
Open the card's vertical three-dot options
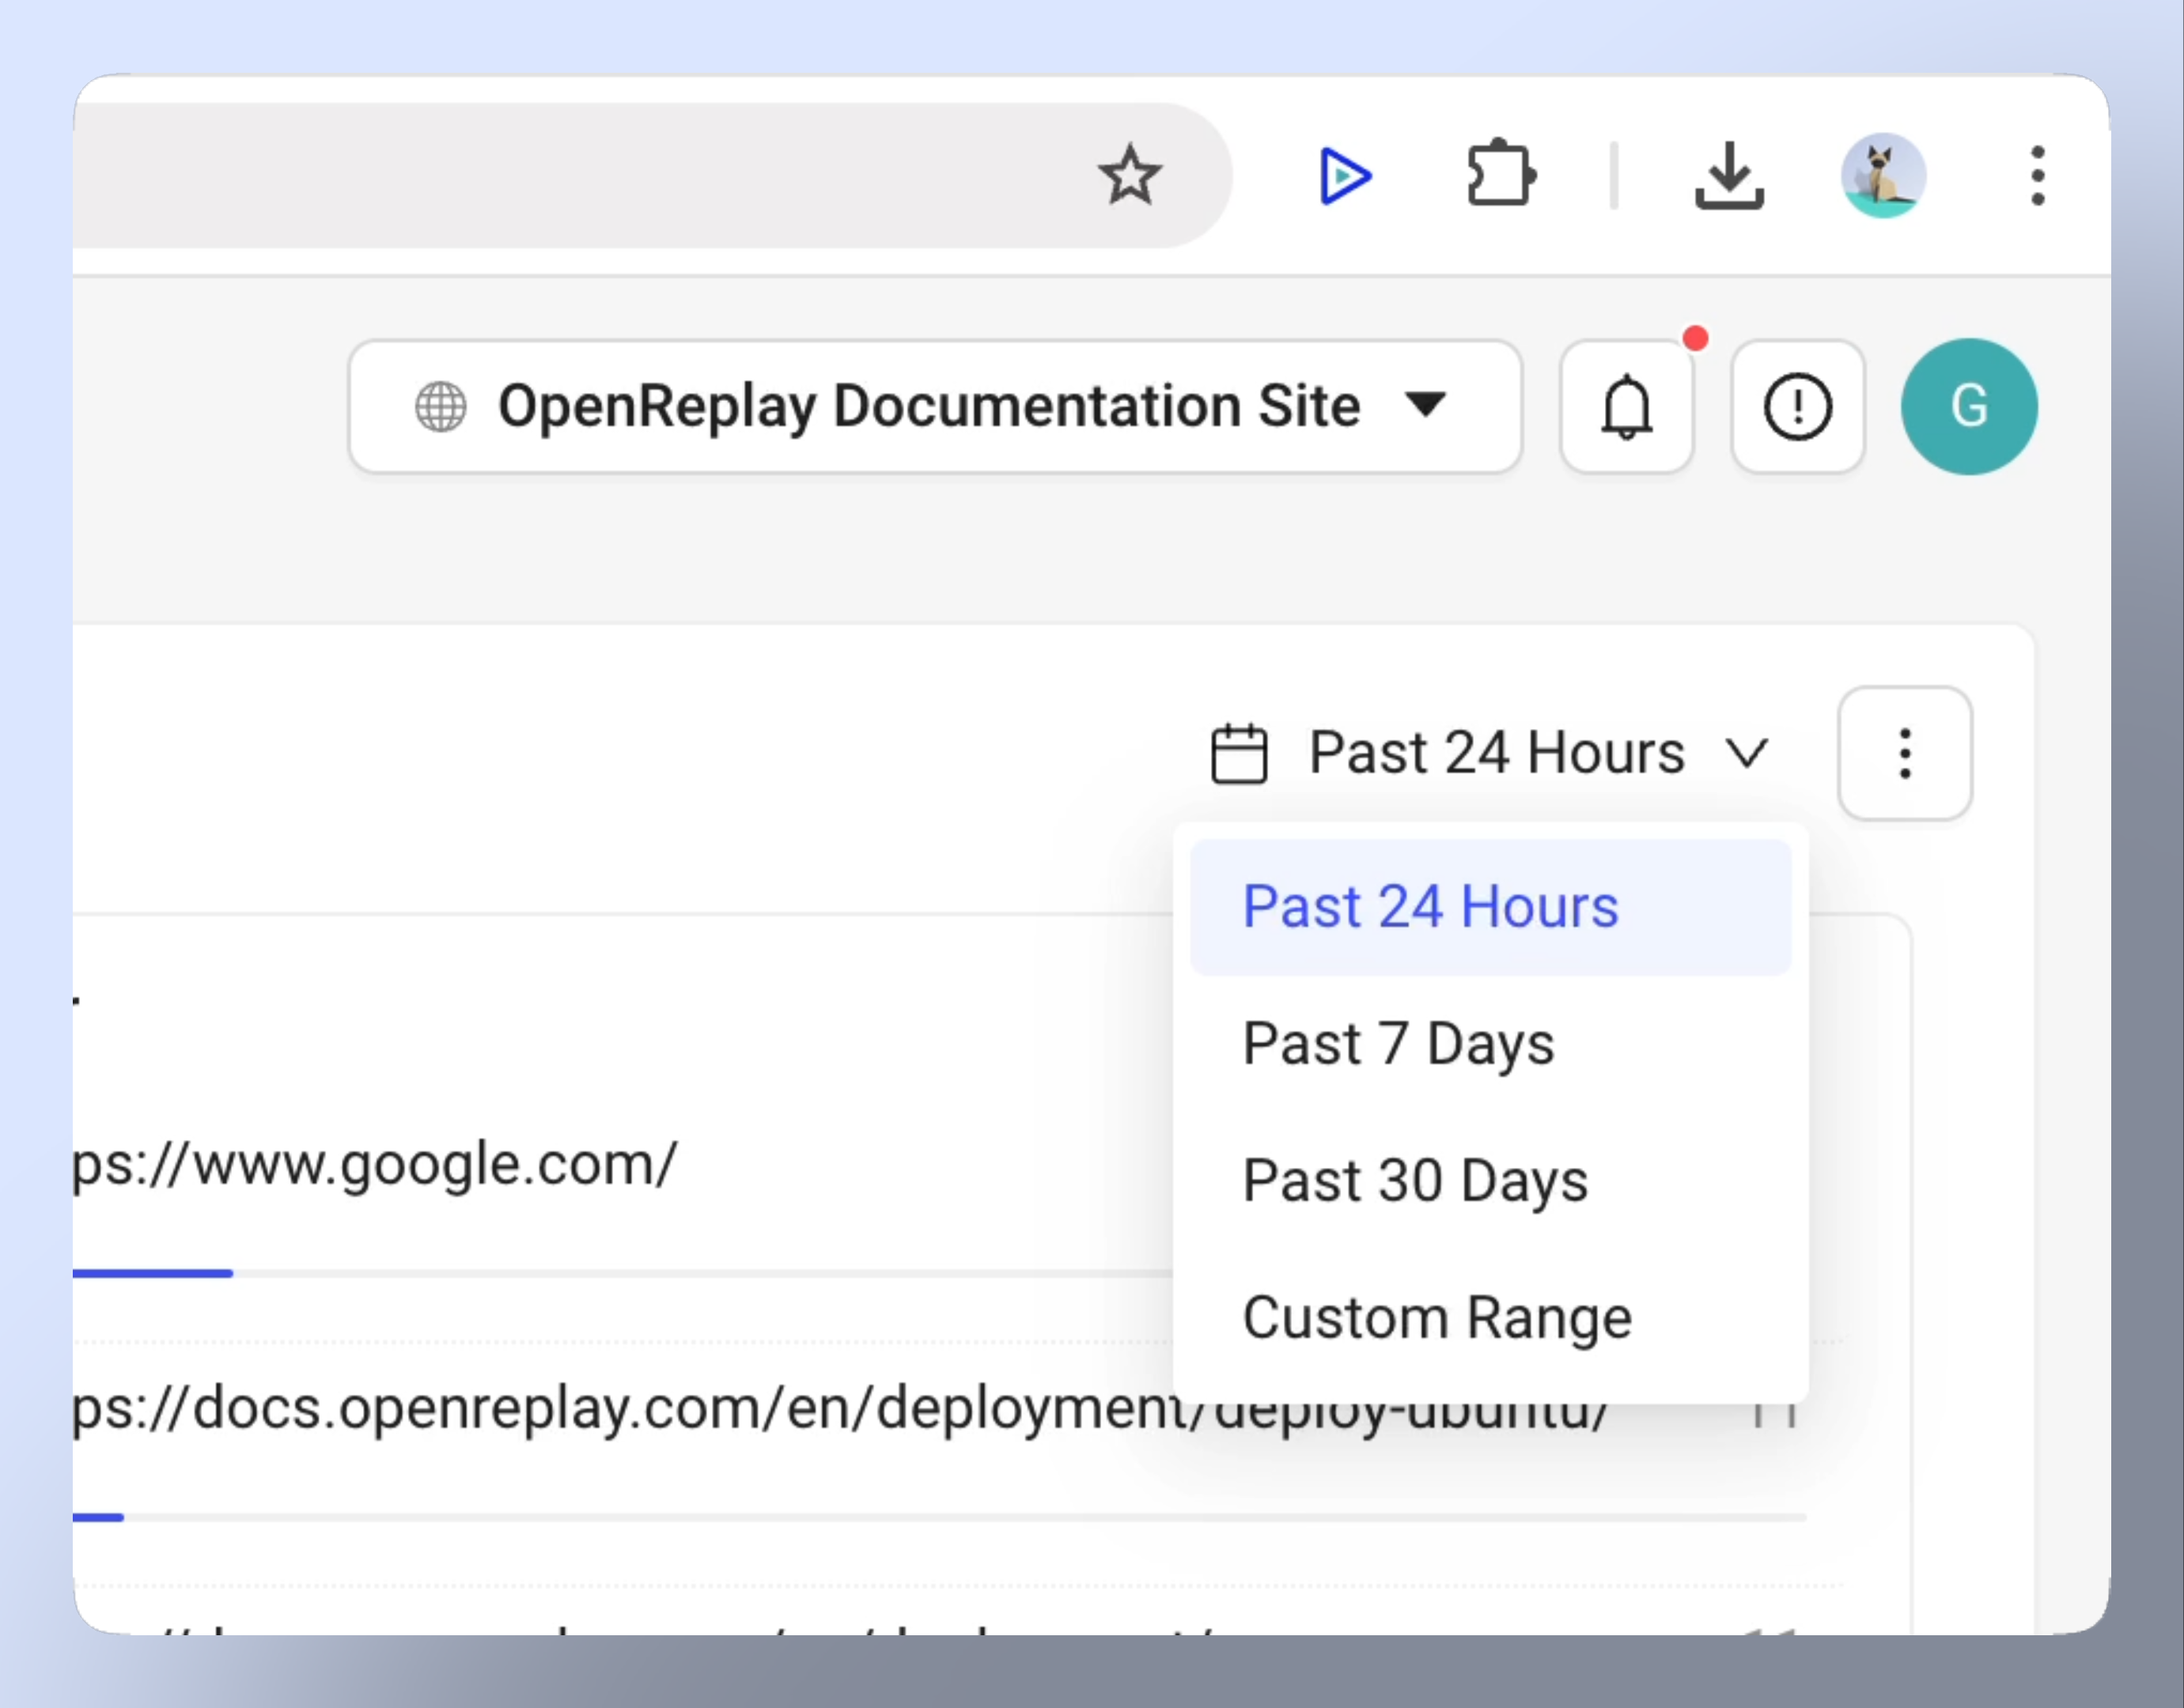(1905, 753)
